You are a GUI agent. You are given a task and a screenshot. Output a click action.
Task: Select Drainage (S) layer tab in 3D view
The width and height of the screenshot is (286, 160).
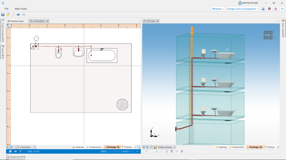255,147
